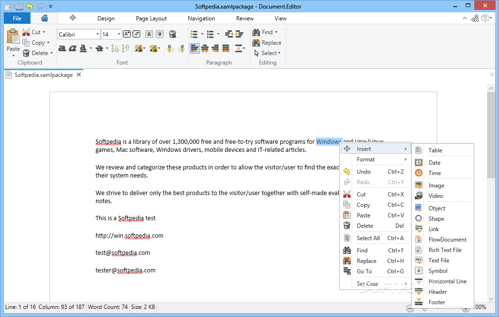
Task: Toggle Align Left paragraph alignment
Action: 194,48
